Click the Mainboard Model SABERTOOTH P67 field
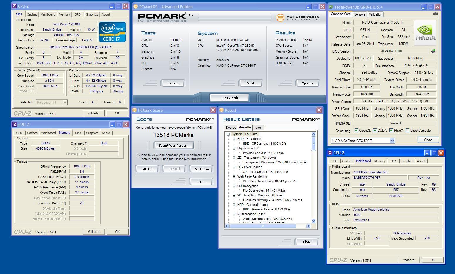Image resolution: width=455 pixels, height=274 pixels. (x=380, y=178)
